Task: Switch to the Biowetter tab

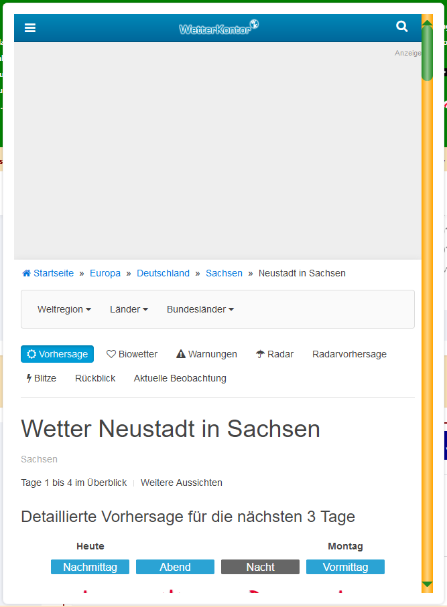Action: pyautogui.click(x=132, y=354)
